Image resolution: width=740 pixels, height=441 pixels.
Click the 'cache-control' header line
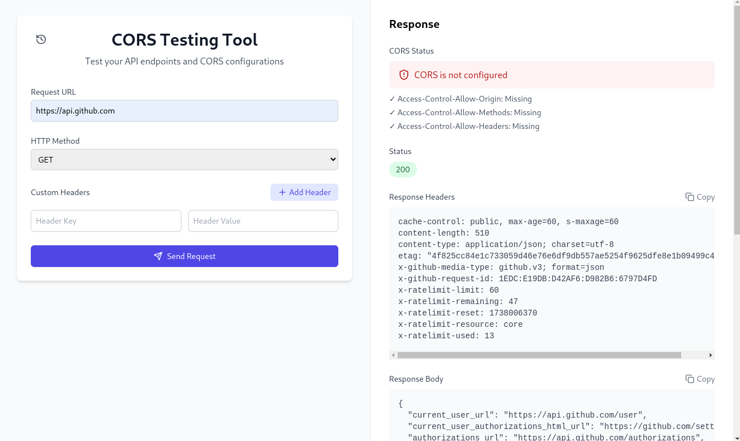click(x=508, y=221)
